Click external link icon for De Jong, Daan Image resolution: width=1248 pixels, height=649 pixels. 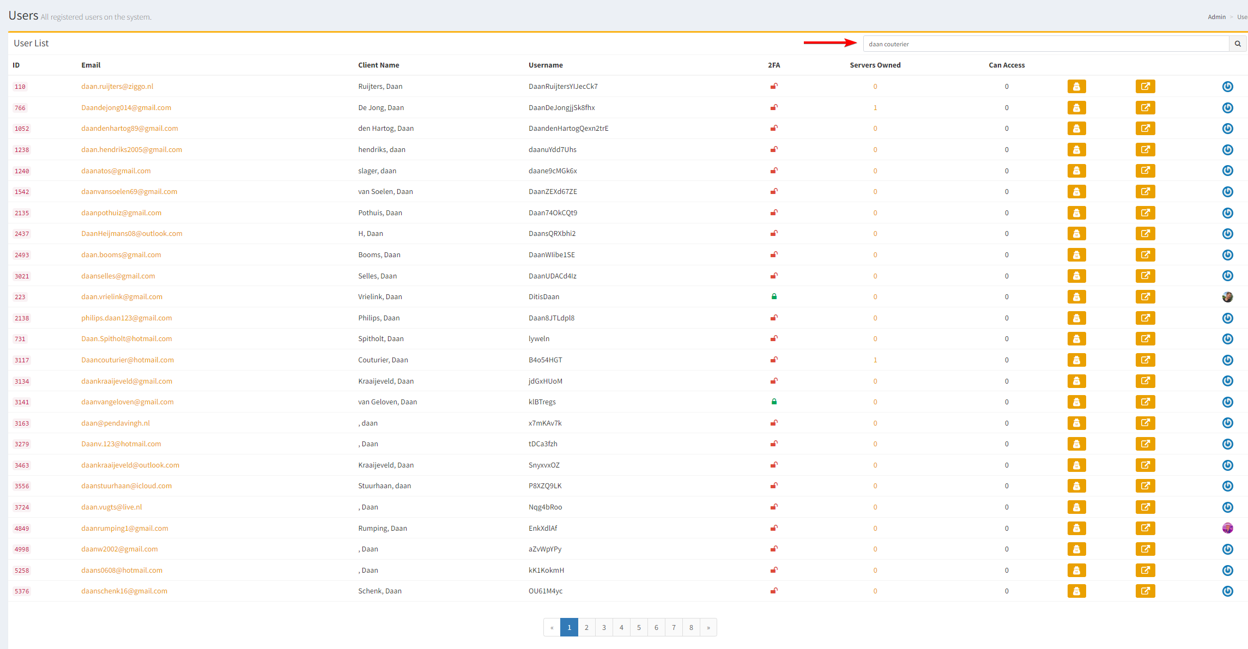1145,108
